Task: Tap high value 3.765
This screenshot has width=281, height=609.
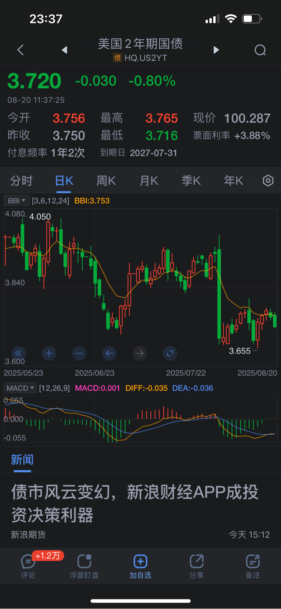Action: click(x=162, y=118)
